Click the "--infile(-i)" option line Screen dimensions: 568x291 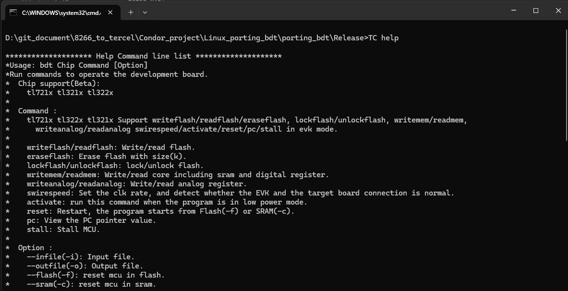click(x=81, y=257)
